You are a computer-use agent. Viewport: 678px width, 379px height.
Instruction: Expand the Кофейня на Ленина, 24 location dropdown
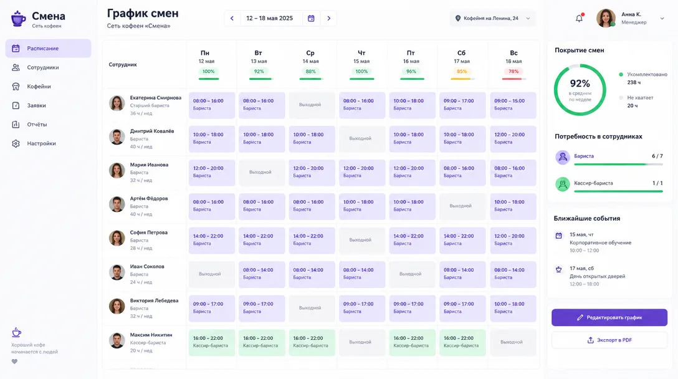click(x=492, y=18)
